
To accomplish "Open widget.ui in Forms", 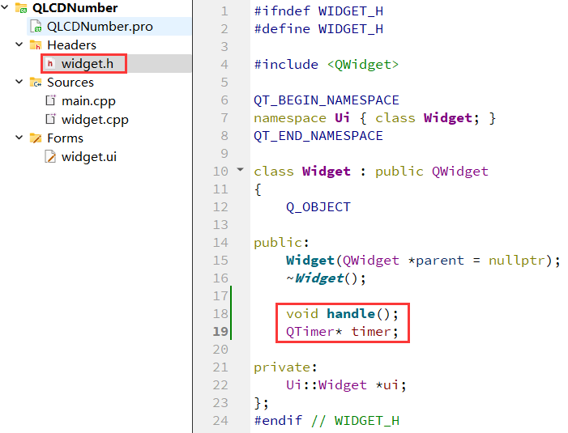I will point(89,157).
